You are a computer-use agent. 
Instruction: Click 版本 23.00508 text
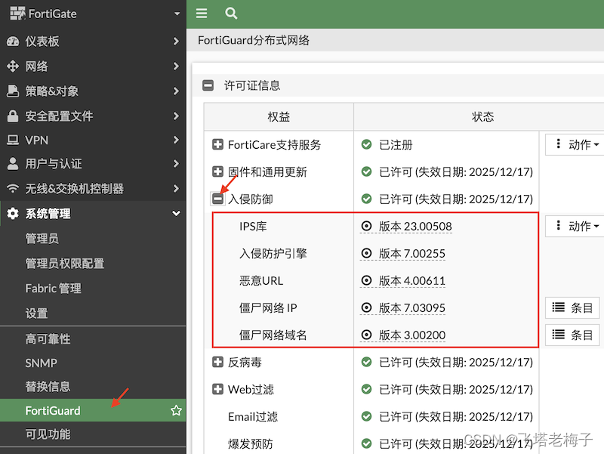point(415,226)
